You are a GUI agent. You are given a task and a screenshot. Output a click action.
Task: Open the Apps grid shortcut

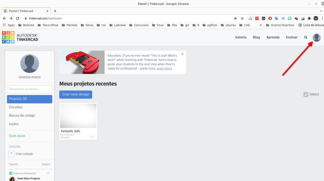[9, 25]
